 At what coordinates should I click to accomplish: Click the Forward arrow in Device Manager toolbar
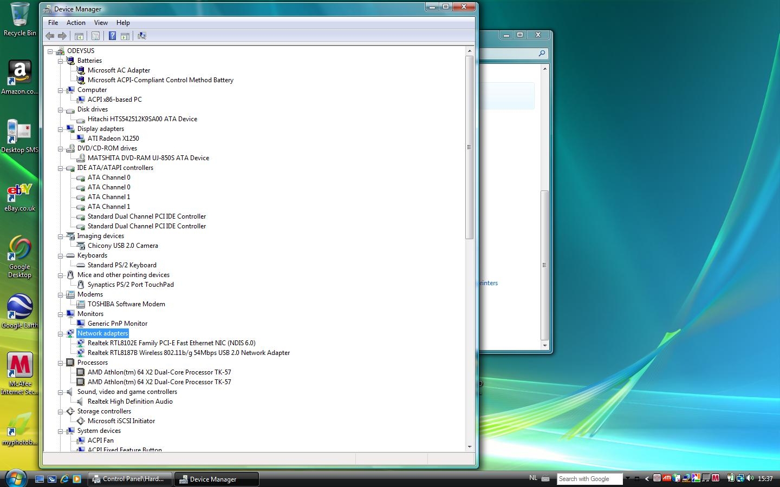click(62, 36)
